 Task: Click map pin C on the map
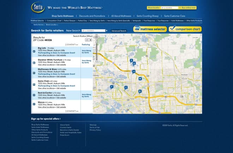126,88
